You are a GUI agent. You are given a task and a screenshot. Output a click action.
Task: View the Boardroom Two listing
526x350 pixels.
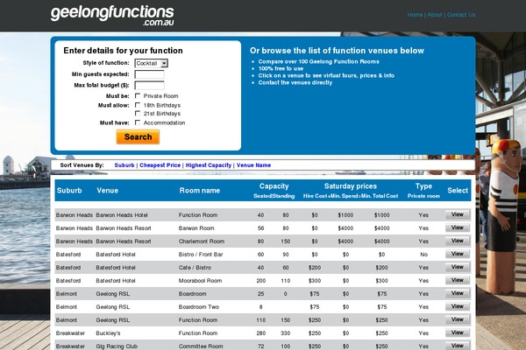[458, 306]
